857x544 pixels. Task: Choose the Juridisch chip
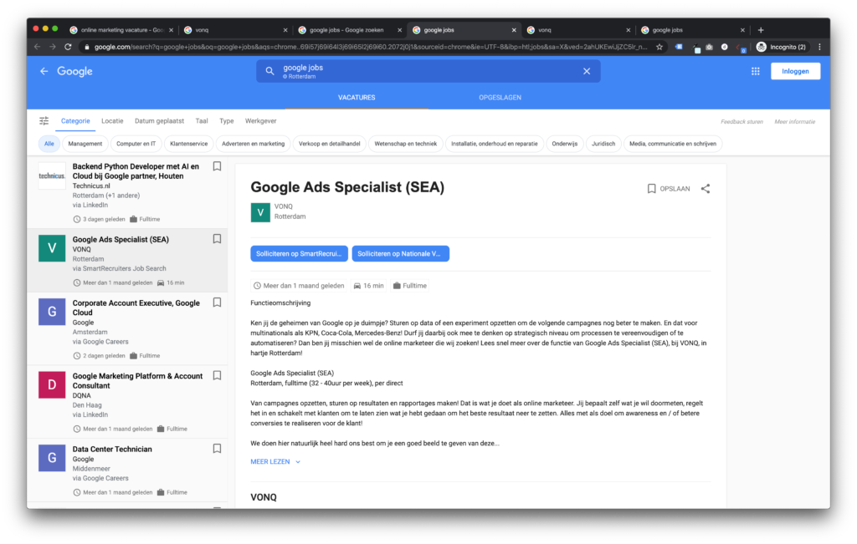[603, 144]
